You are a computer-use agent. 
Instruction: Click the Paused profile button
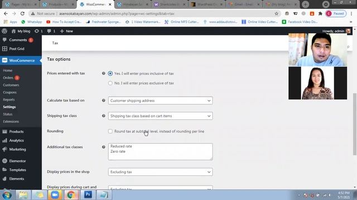coord(336,13)
